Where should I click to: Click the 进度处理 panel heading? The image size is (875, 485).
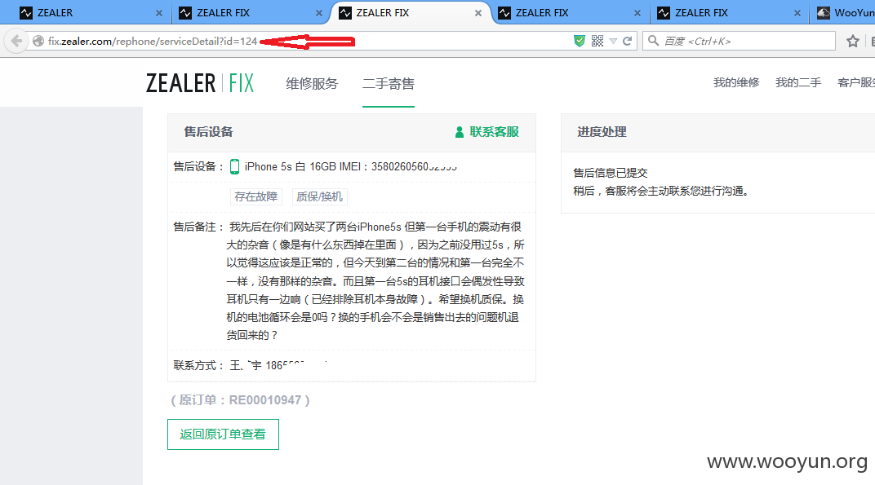602,131
